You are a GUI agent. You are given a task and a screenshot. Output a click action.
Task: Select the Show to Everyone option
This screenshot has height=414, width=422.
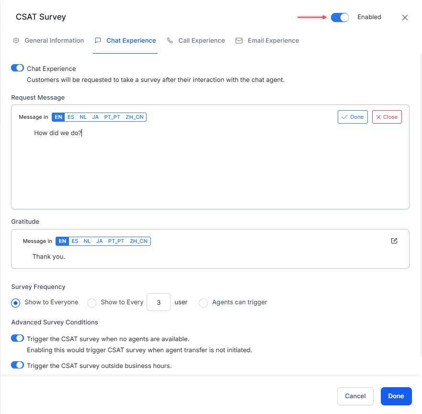[x=16, y=303]
